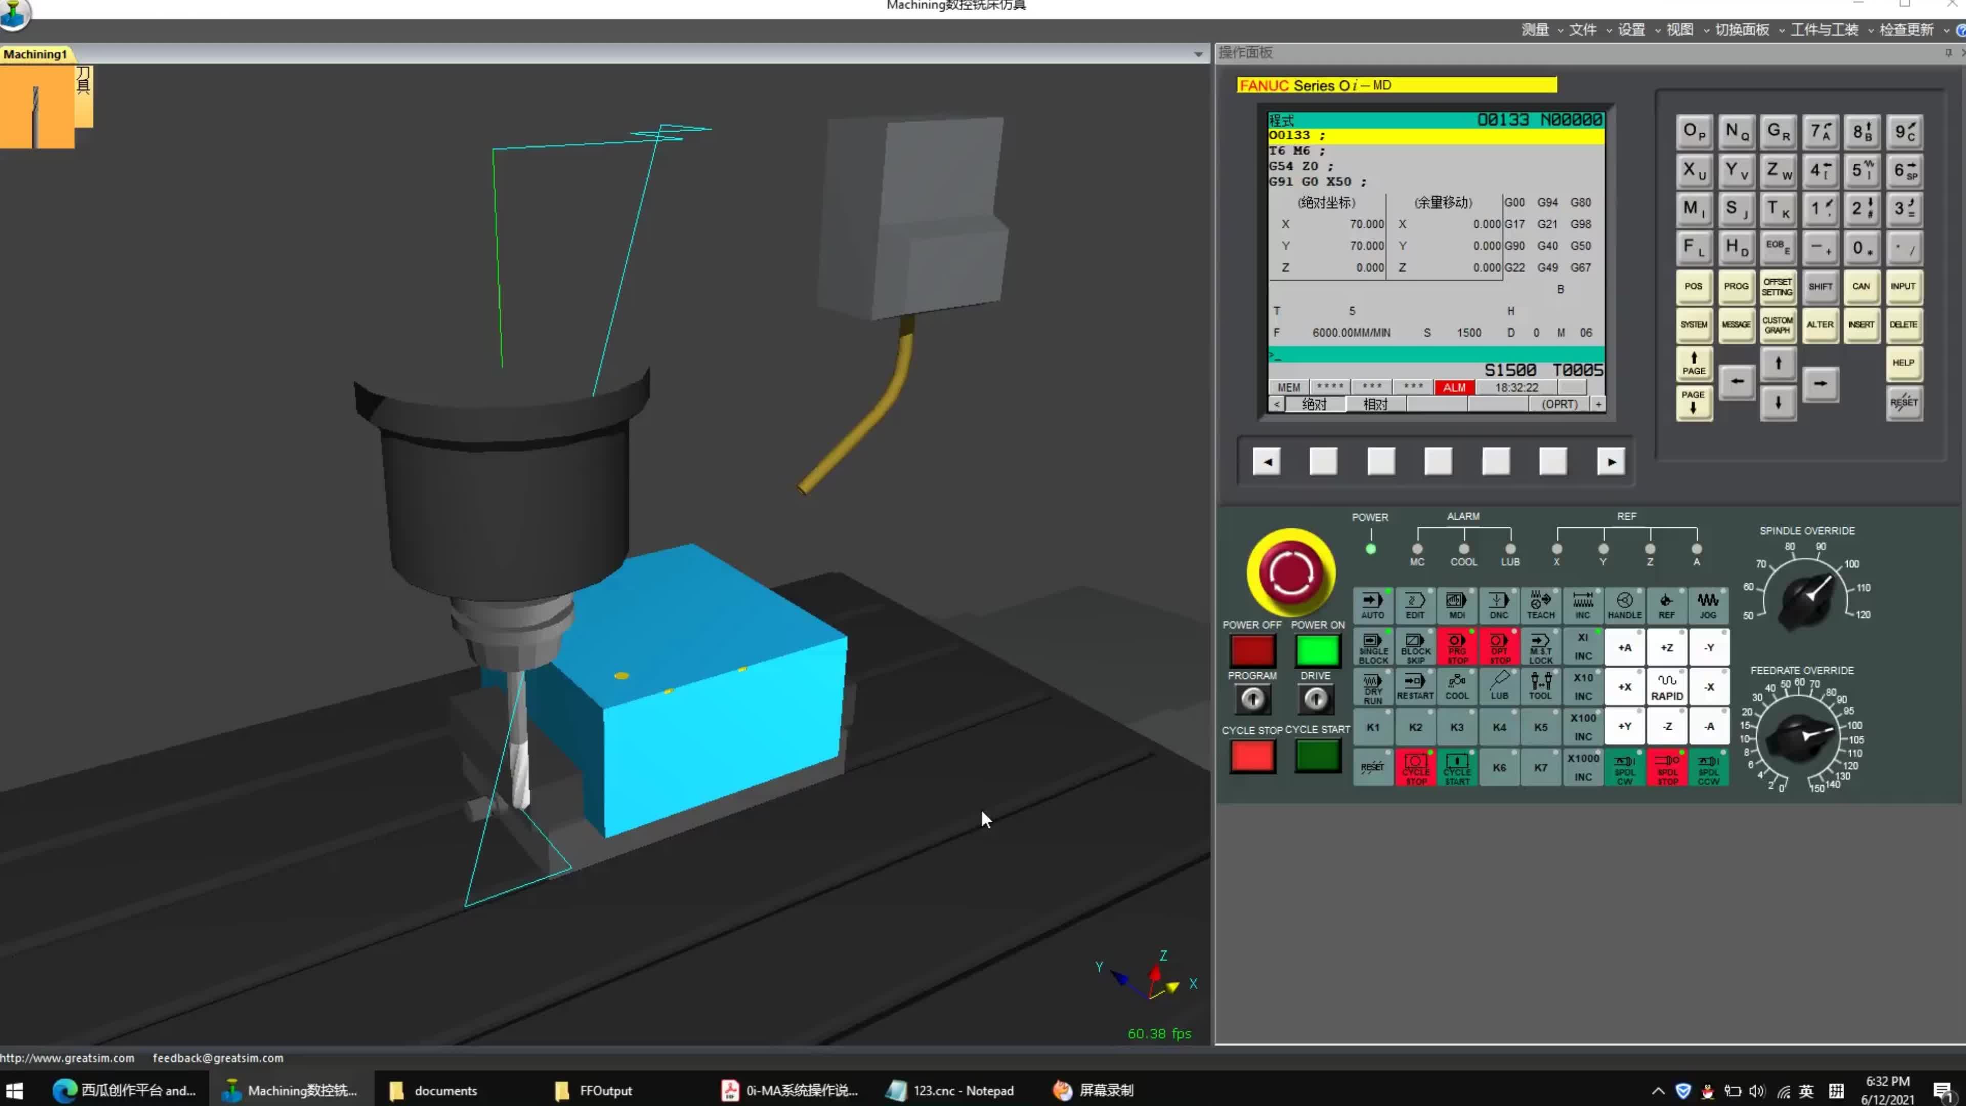Click the TOOL change key
This screenshot has width=1966, height=1106.
pos(1541,686)
